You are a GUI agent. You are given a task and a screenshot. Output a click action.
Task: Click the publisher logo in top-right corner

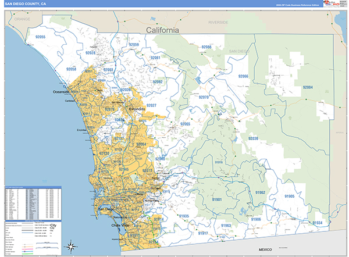[x=330, y=3]
